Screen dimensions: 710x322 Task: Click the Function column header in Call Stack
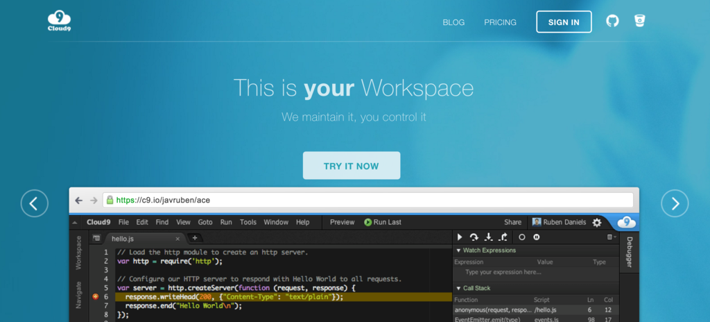pos(466,300)
